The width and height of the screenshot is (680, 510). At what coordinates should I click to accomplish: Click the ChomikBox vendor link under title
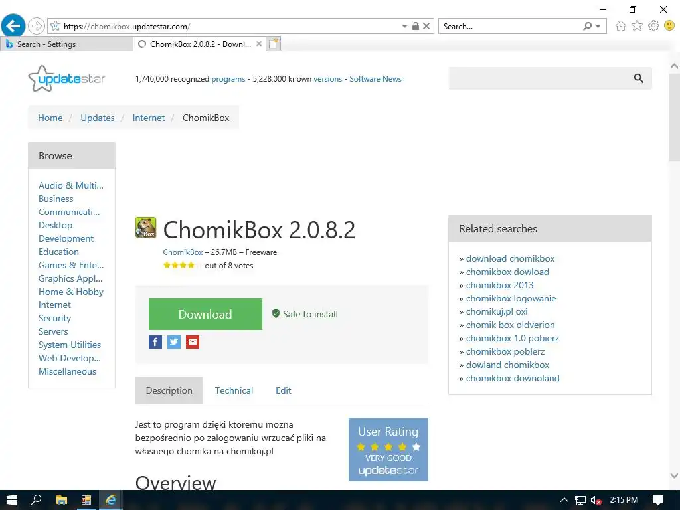183,252
